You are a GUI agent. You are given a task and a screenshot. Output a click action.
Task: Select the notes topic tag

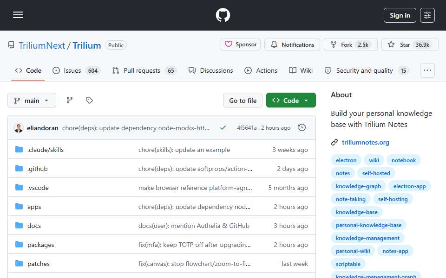[343, 173]
